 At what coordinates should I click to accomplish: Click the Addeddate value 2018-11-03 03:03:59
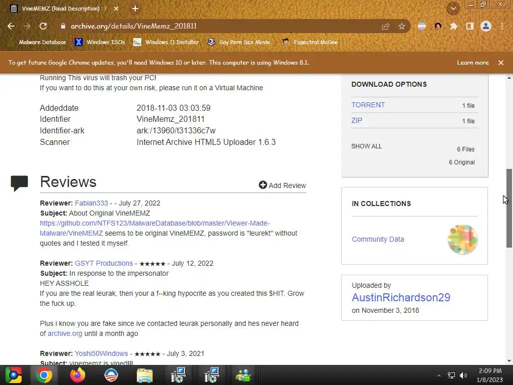[173, 108]
